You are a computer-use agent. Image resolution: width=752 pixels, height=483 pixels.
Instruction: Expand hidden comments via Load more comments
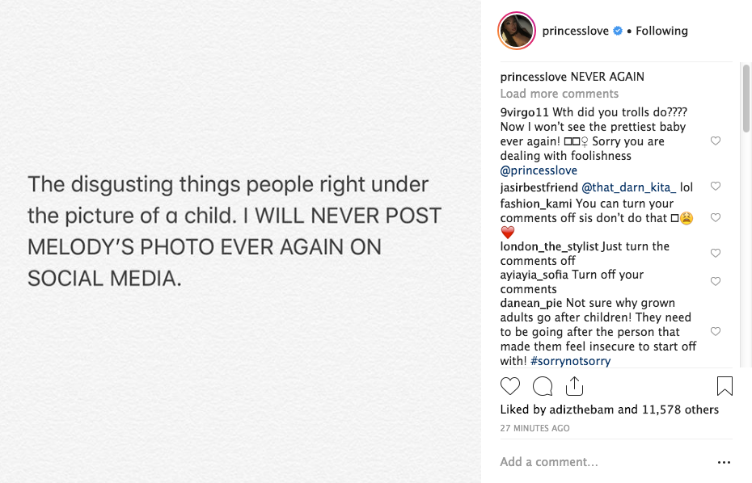[x=559, y=94]
